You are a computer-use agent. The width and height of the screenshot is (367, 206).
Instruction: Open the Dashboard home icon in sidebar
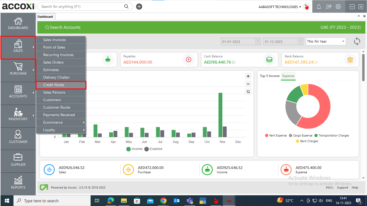18,21
